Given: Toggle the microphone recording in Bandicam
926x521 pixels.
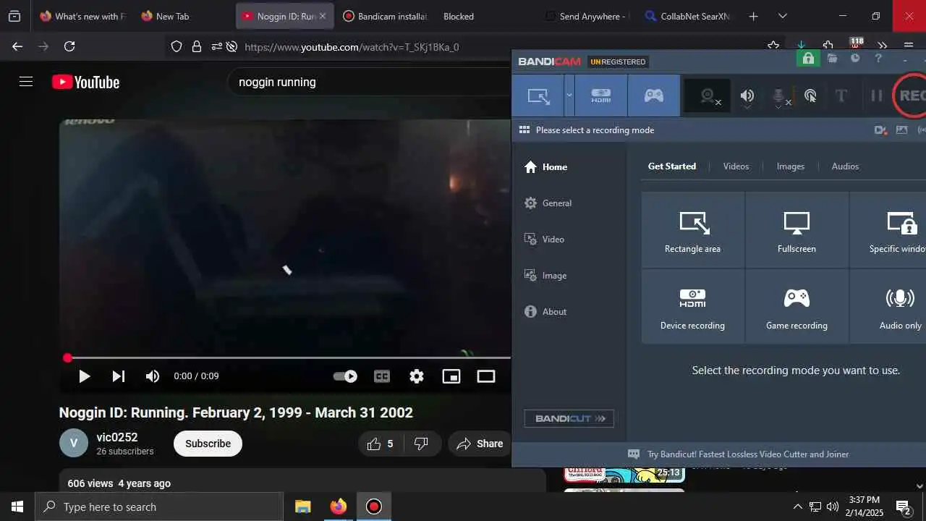Looking at the screenshot, I should [x=779, y=96].
